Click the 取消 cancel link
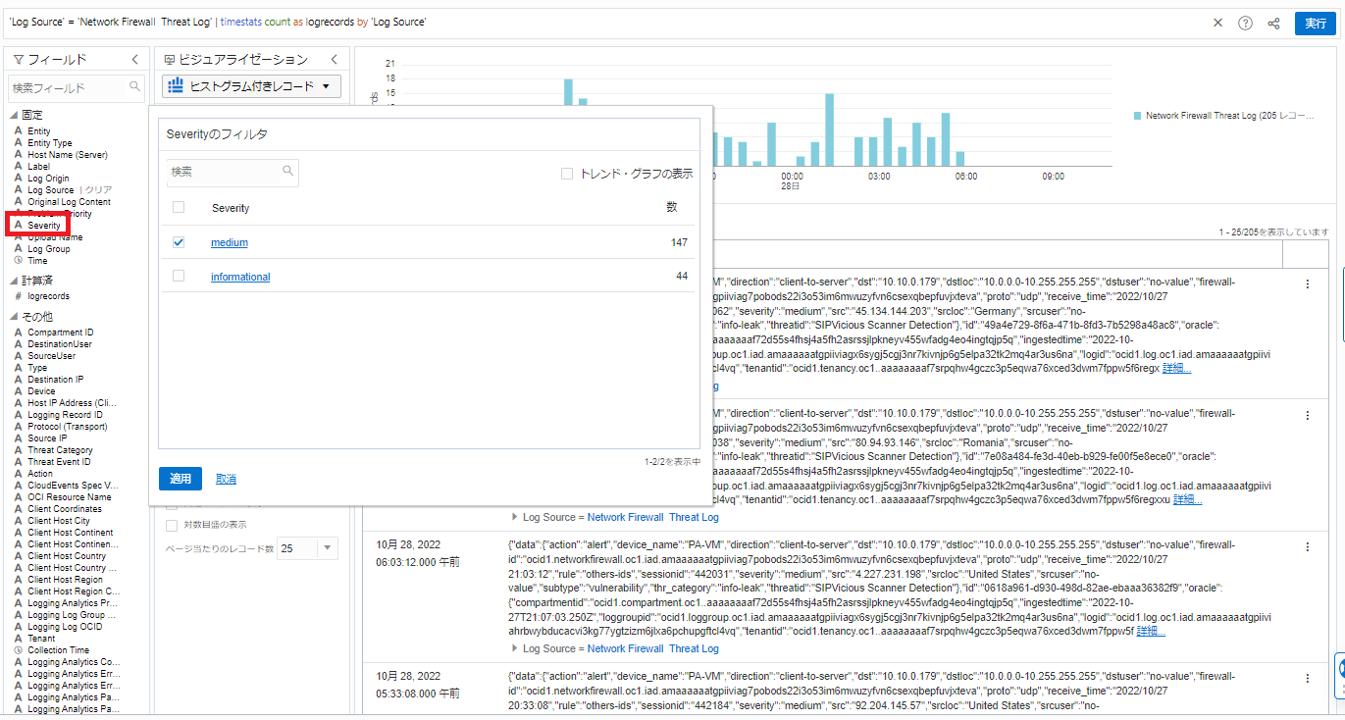The height and width of the screenshot is (720, 1345). [226, 479]
